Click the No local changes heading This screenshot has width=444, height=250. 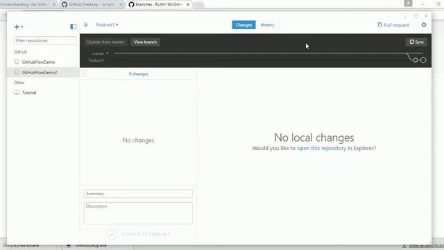coord(314,137)
